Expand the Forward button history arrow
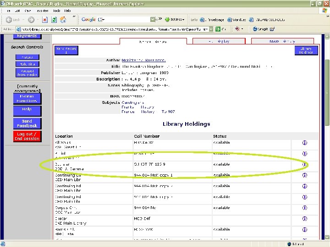The width and height of the screenshot is (330, 247). (38, 20)
